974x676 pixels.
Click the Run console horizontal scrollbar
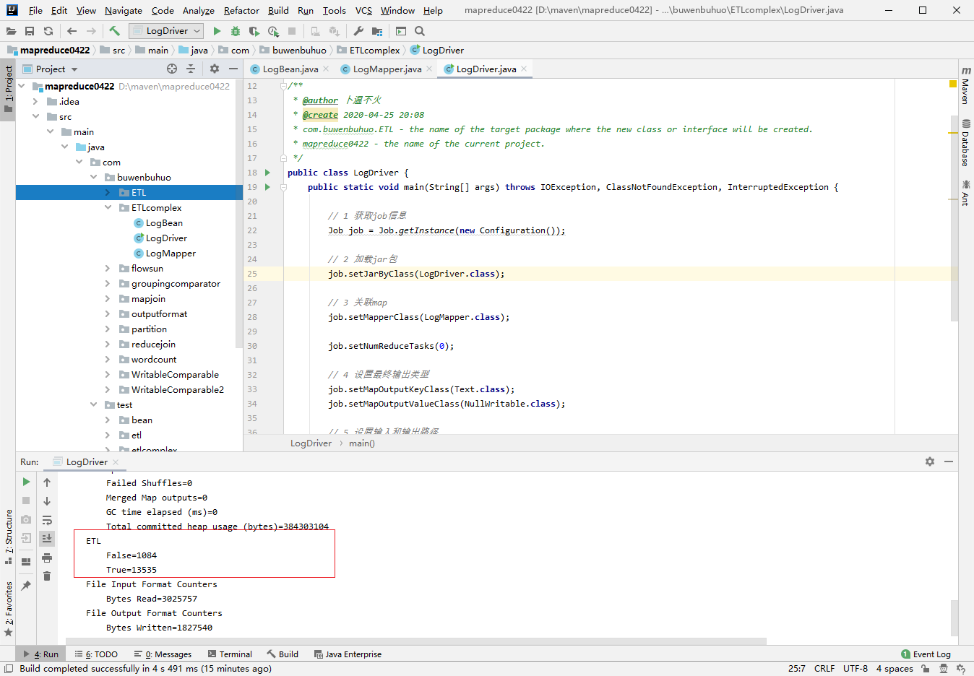pos(416,641)
